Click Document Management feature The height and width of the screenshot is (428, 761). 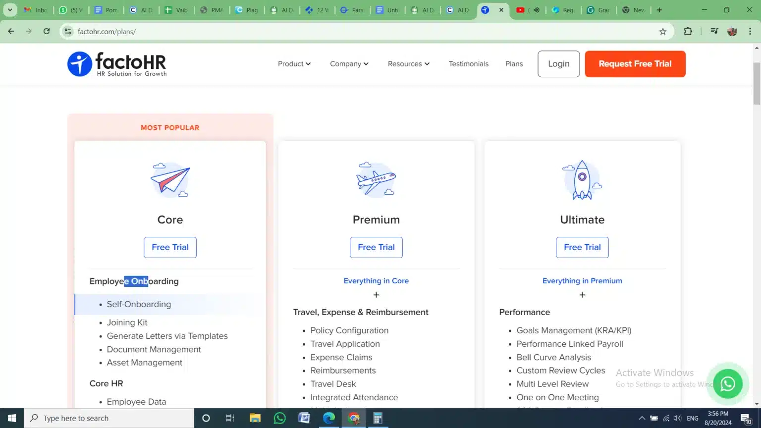[154, 349]
